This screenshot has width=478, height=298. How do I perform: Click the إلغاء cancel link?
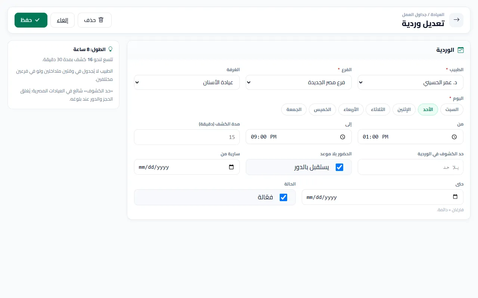click(62, 20)
